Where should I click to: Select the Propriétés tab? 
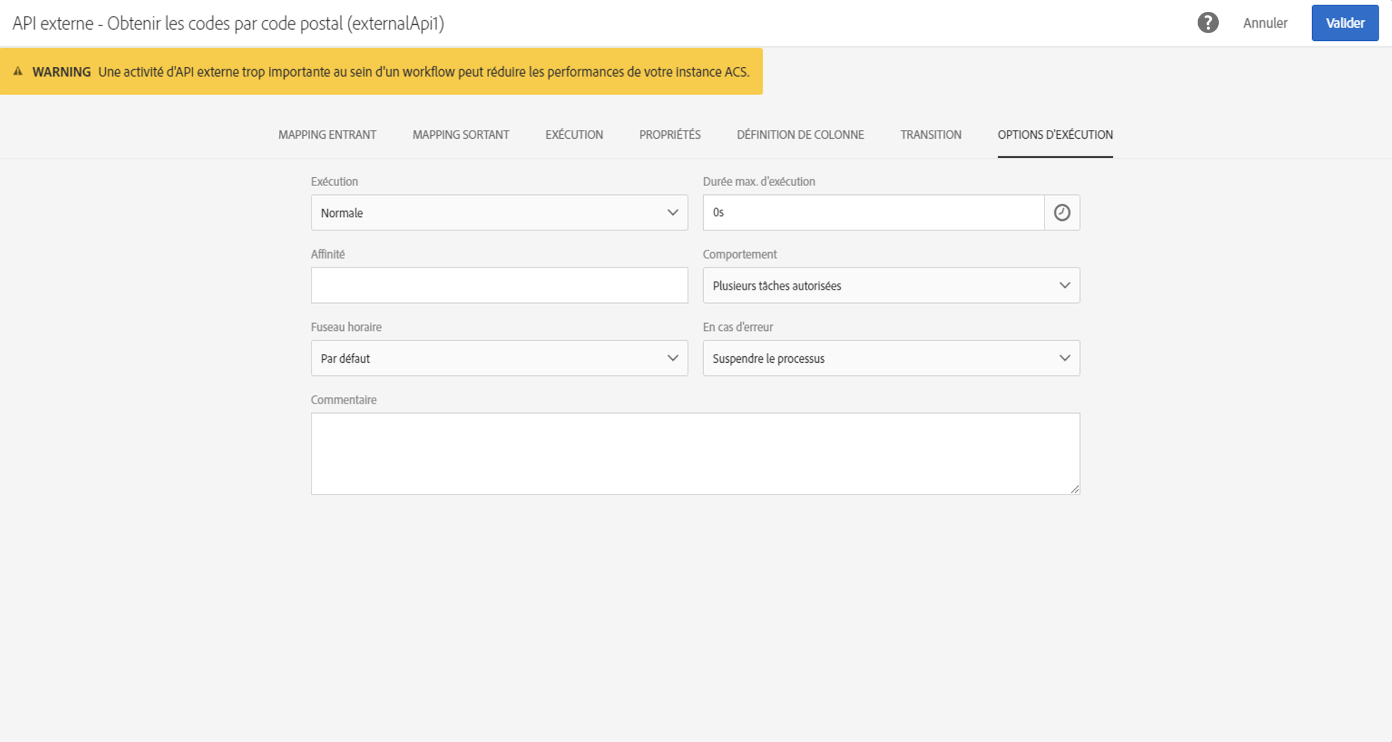(x=669, y=135)
